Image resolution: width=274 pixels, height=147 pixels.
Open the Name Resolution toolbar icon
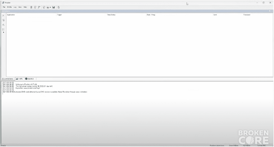[39, 7]
